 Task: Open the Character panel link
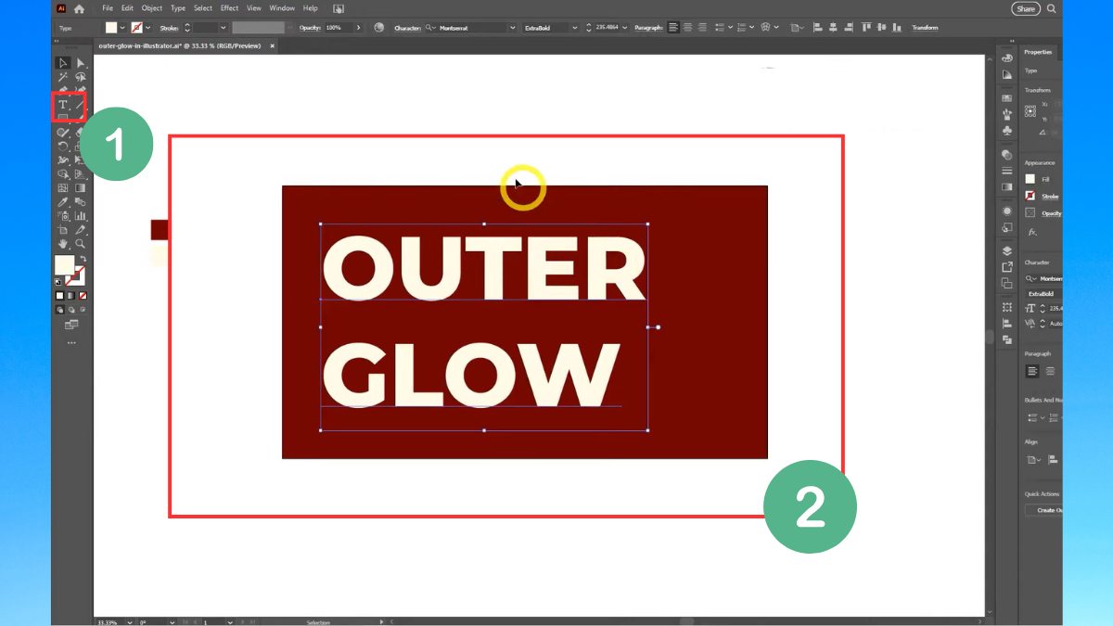pyautogui.click(x=408, y=28)
